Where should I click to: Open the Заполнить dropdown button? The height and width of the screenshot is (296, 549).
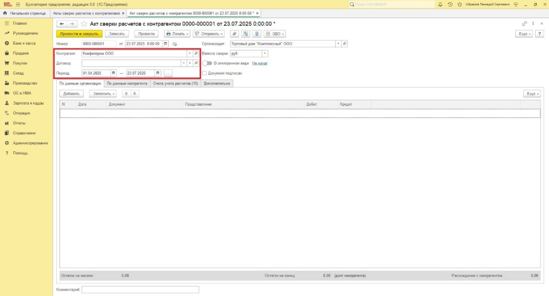point(102,94)
